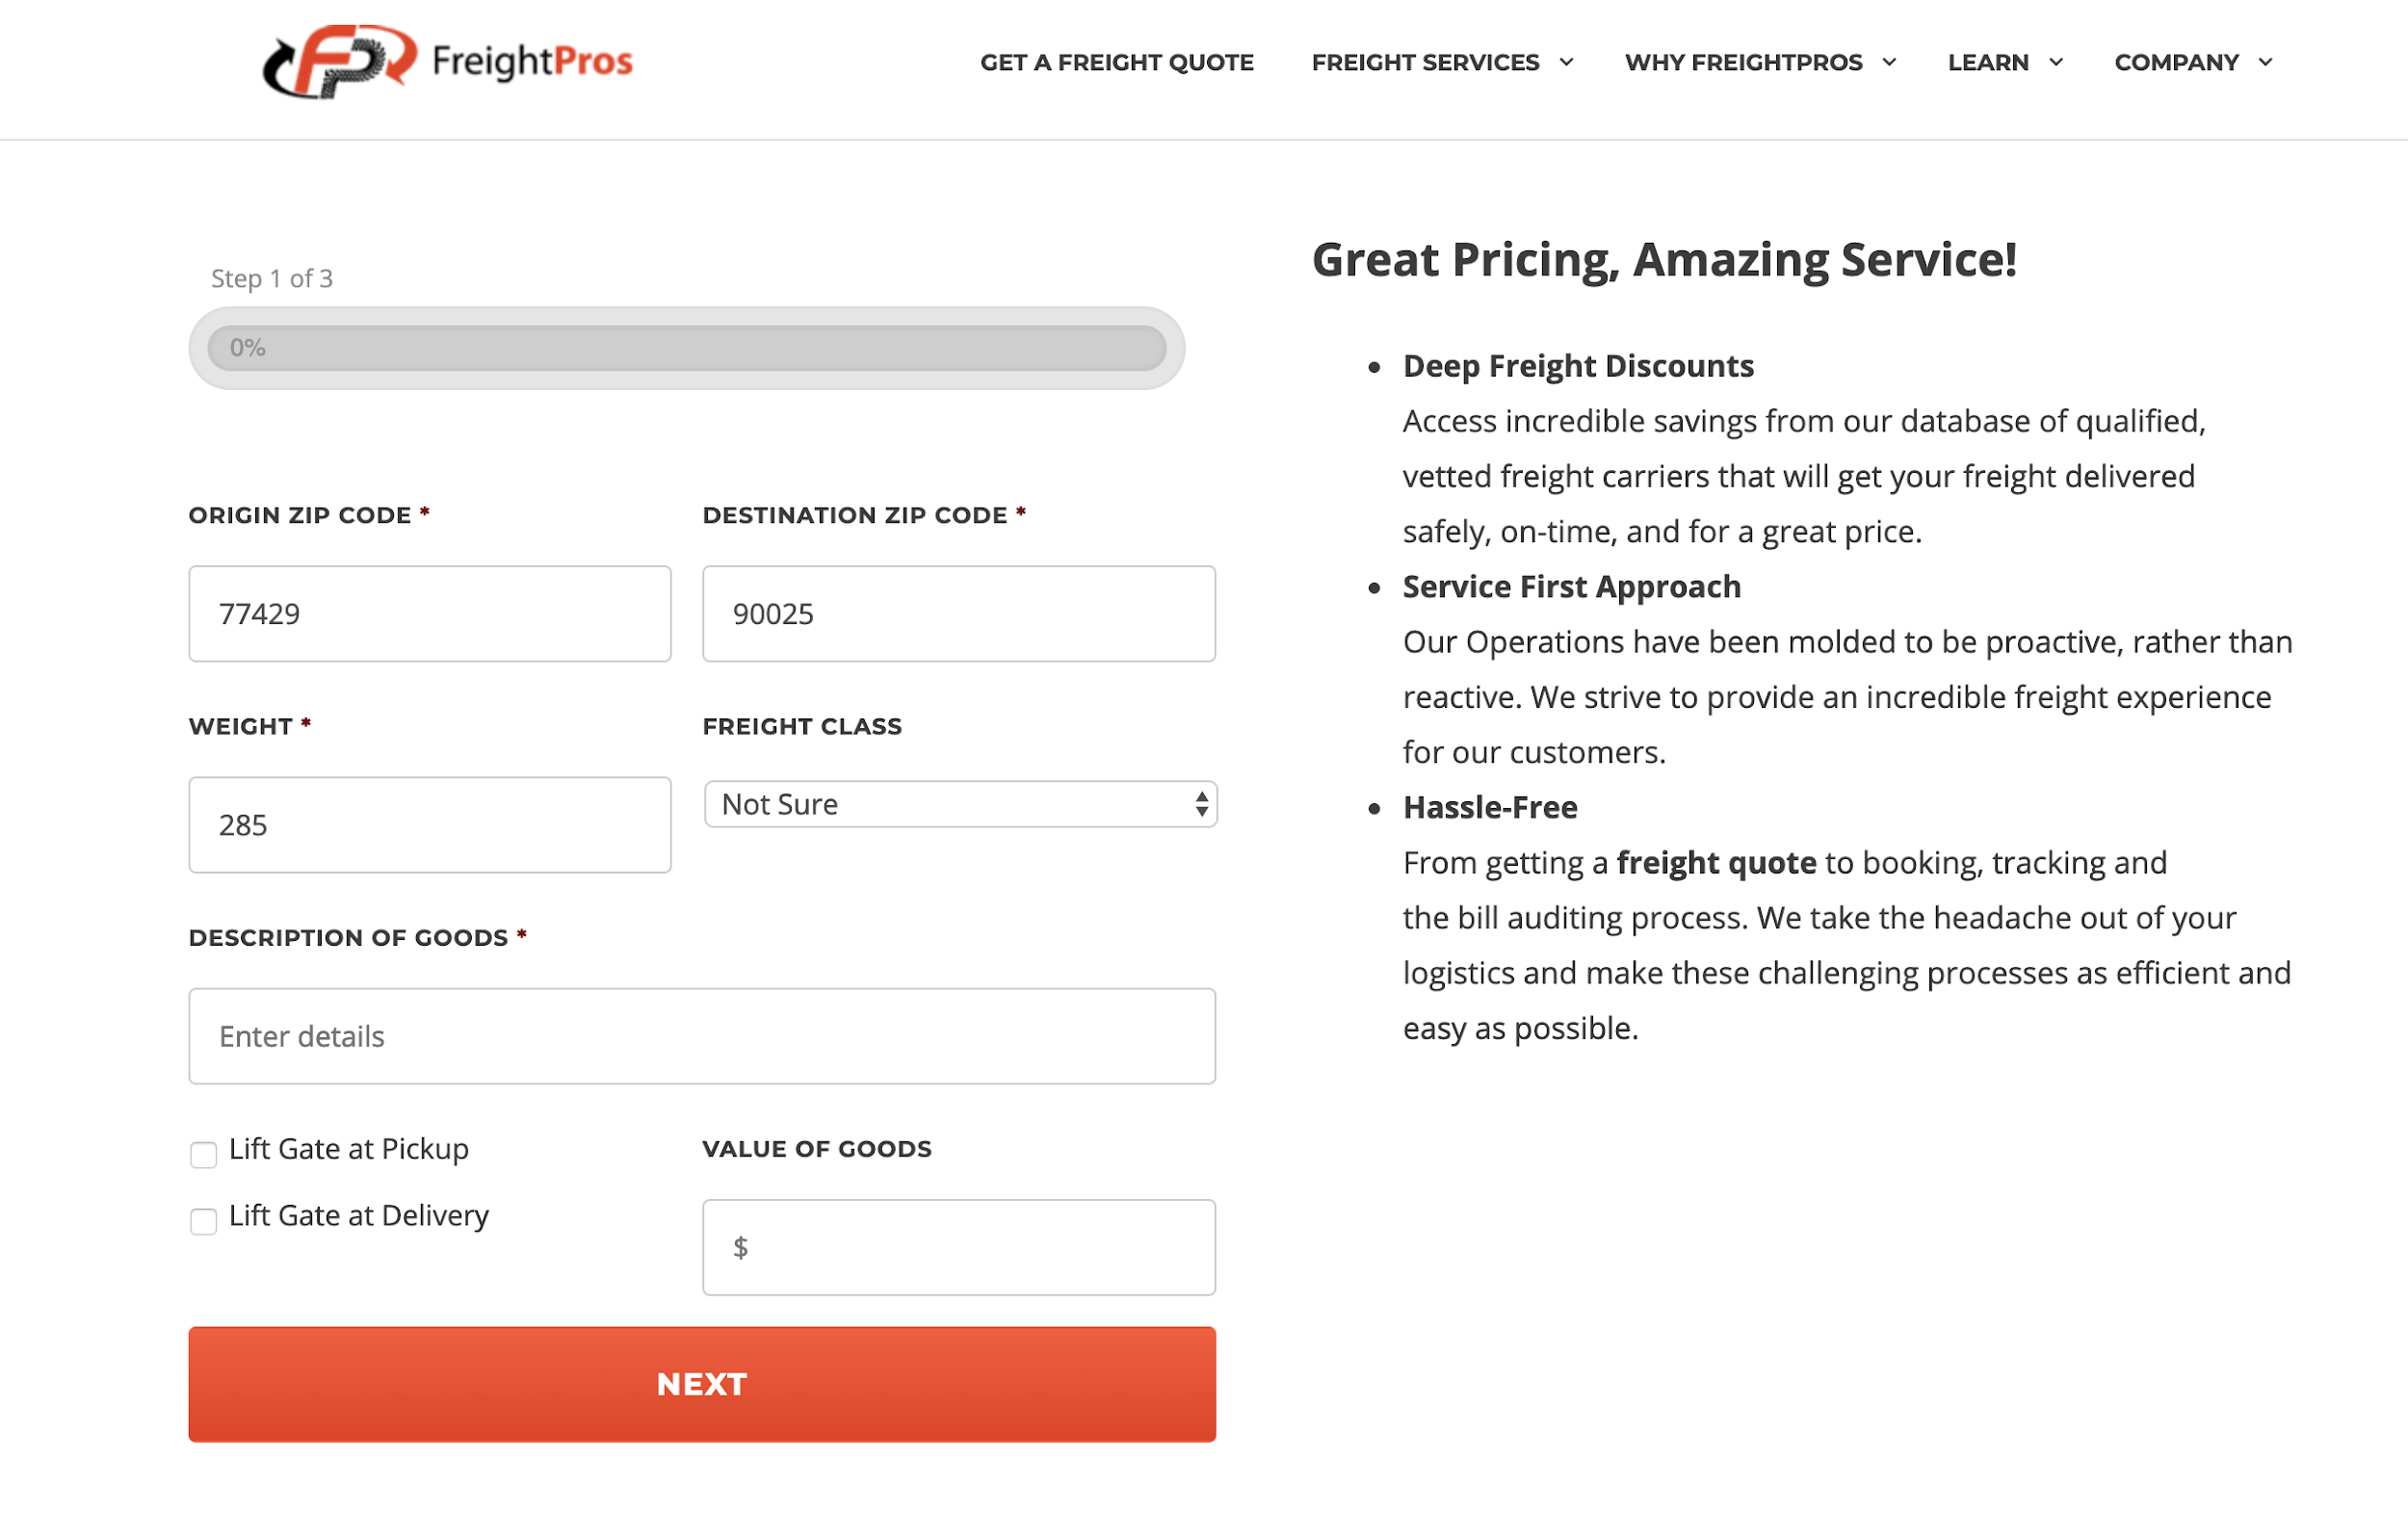
Task: Open the Freight Services dropdown chevron
Action: click(1566, 62)
